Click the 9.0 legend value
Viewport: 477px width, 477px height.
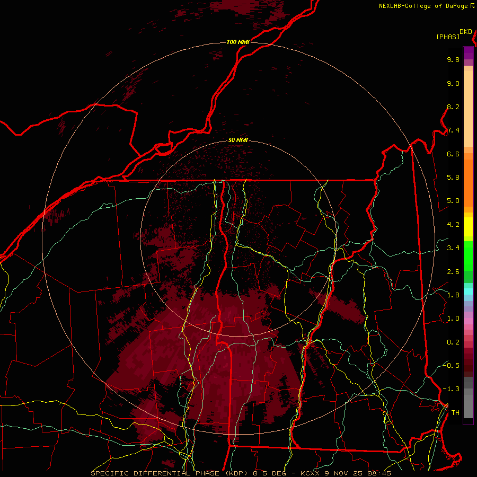coord(453,83)
